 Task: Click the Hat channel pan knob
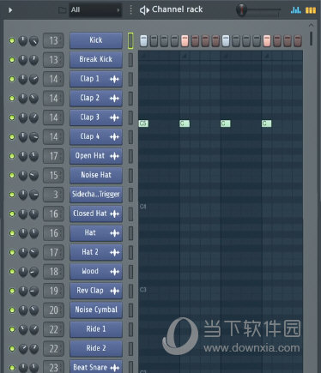[23, 233]
